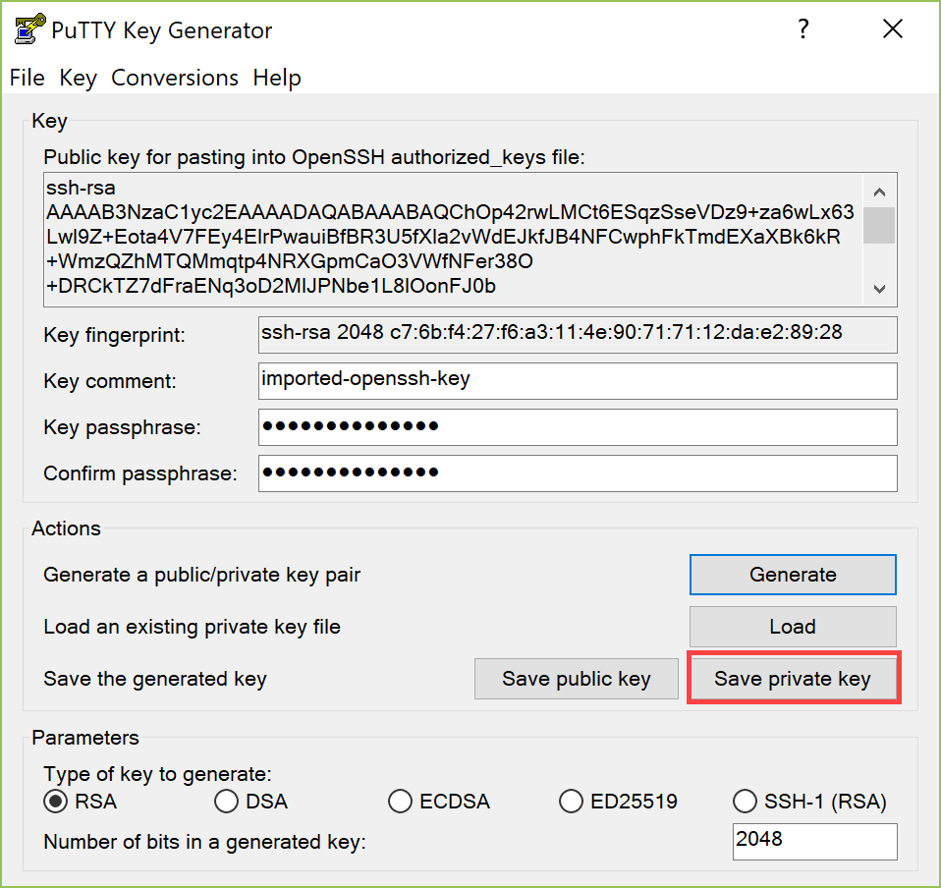This screenshot has height=888, width=941.
Task: Click the public key scrollbar up arrow
Action: [x=879, y=192]
